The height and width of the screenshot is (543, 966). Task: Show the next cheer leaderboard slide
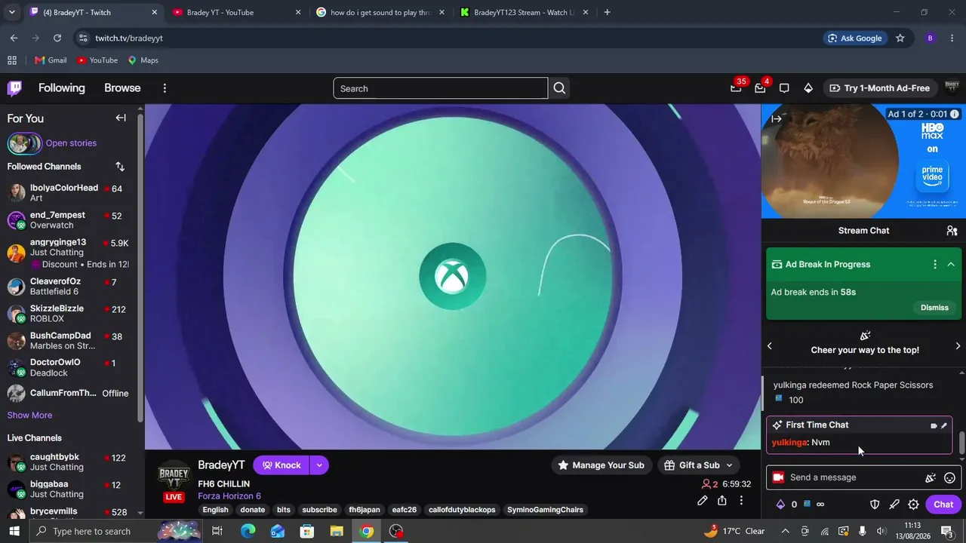(x=958, y=346)
